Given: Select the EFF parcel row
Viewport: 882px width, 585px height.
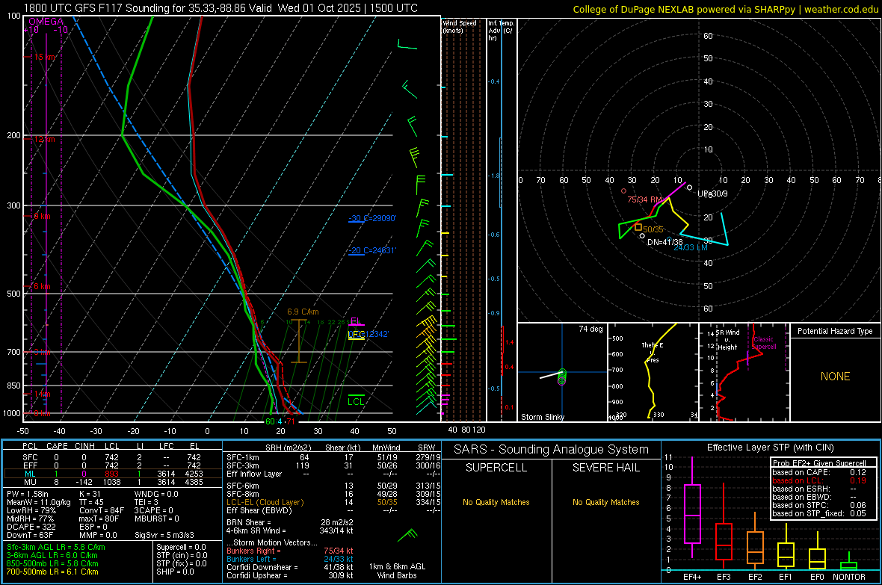Looking at the screenshot, I should coord(113,465).
